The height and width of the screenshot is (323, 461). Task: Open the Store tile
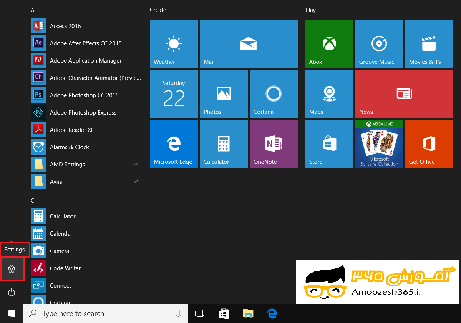(x=329, y=143)
